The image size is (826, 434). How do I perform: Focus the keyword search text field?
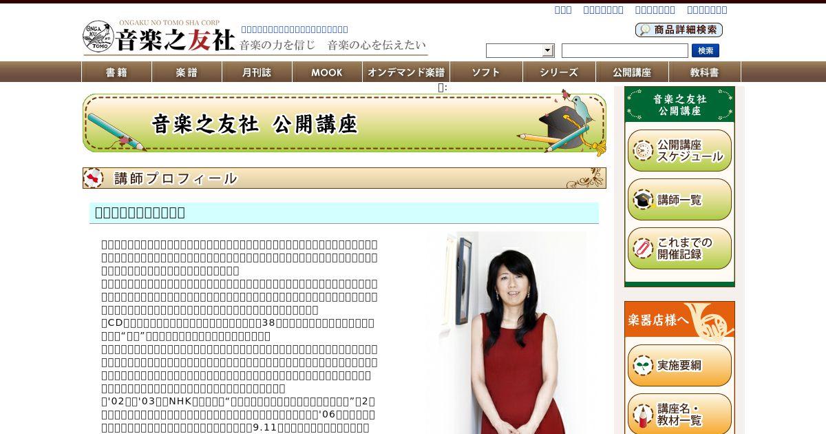point(624,50)
